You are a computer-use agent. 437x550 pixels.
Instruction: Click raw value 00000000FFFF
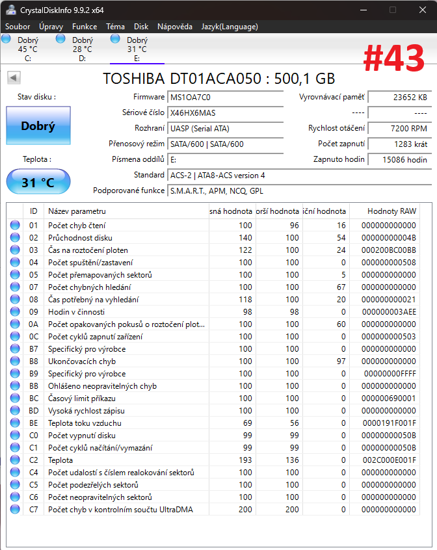[390, 374]
